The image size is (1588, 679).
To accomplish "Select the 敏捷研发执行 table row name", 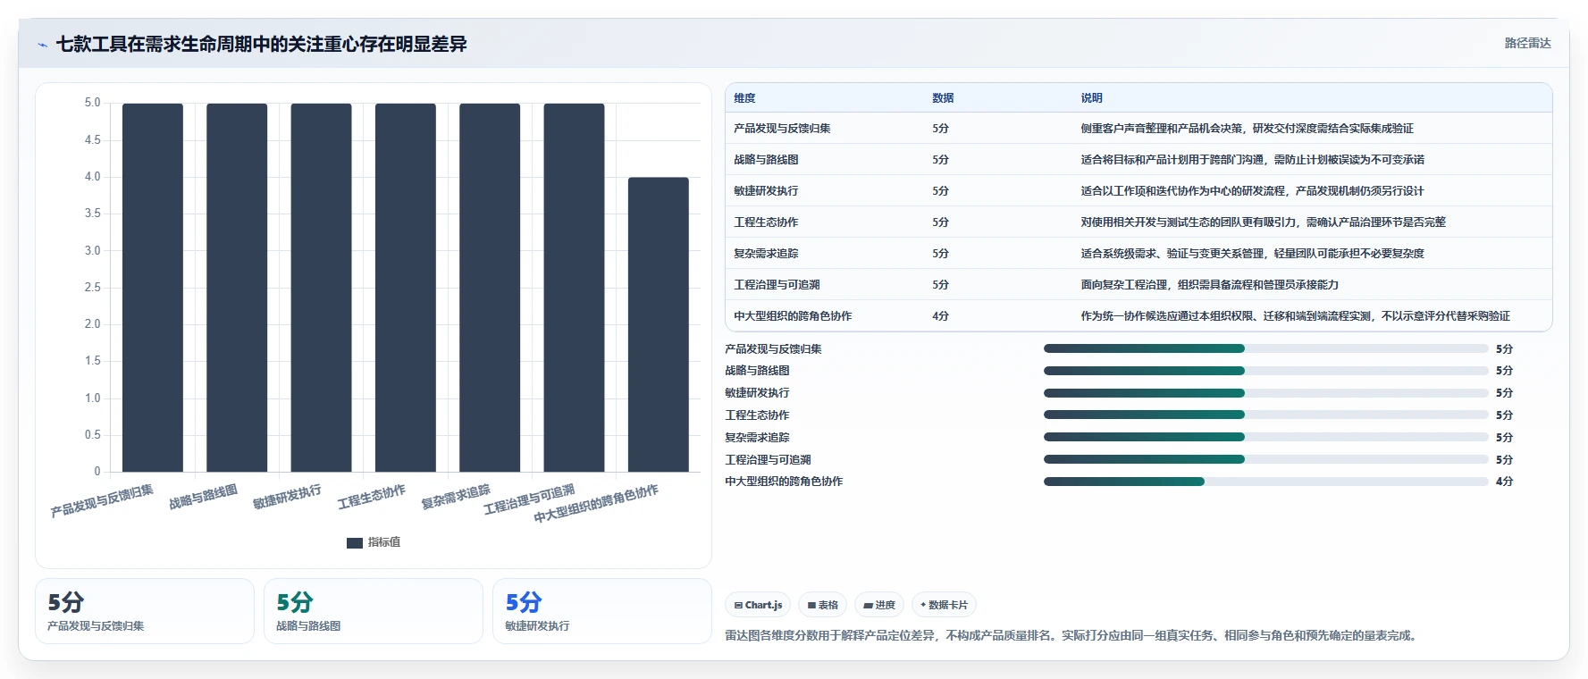I will point(766,191).
